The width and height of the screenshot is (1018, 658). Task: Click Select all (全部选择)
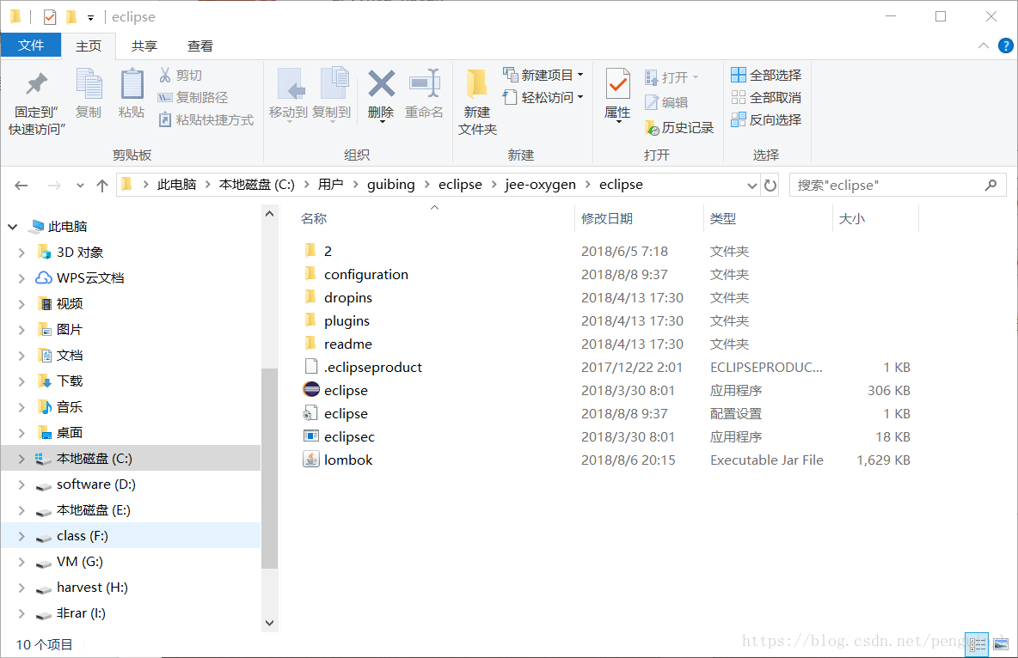click(766, 76)
